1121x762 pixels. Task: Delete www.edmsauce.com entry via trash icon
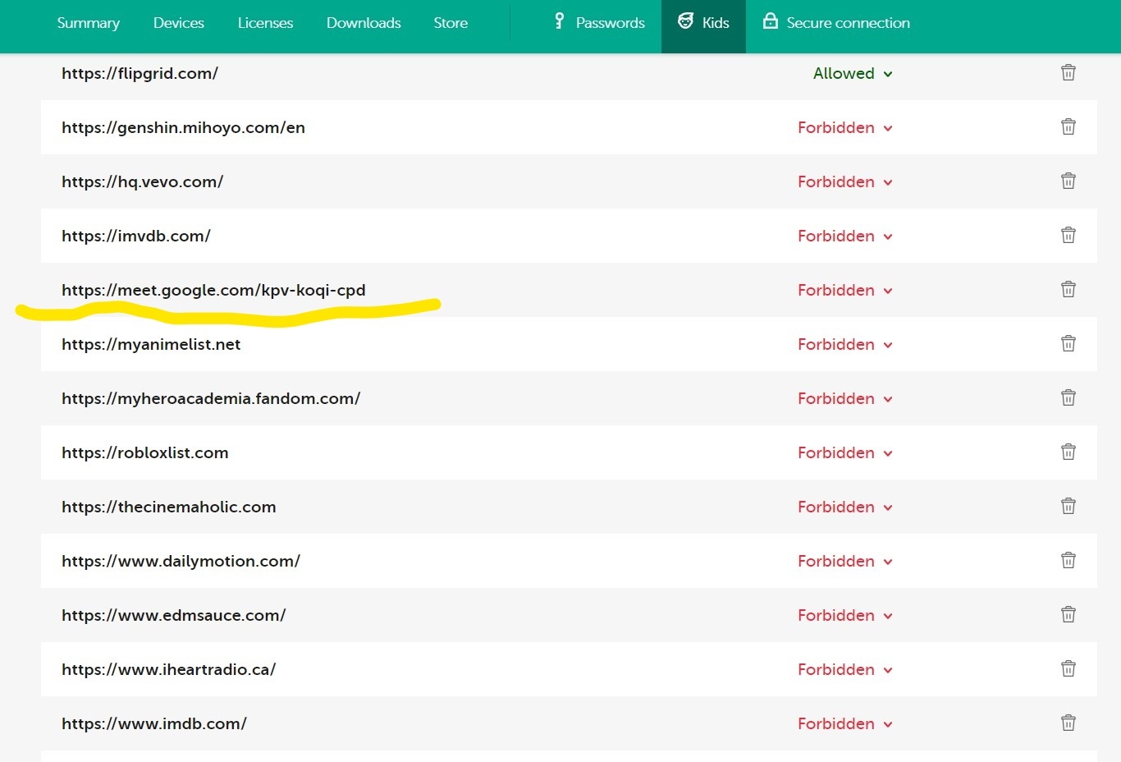[1068, 614]
